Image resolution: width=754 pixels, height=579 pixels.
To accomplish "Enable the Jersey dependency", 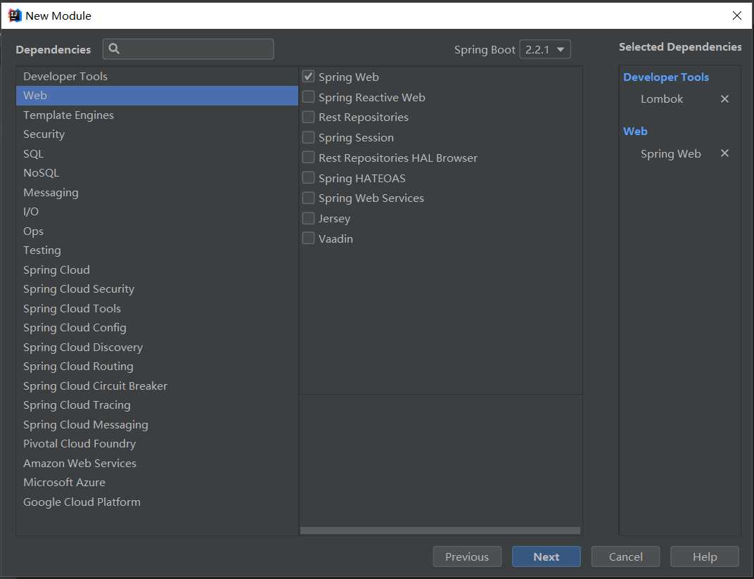I will tap(308, 218).
